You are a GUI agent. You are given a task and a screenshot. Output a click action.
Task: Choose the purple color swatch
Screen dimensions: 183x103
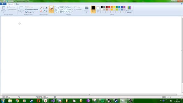(x=124, y=7)
